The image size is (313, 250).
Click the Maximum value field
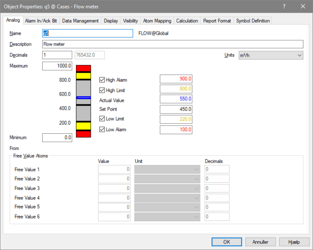coord(57,66)
